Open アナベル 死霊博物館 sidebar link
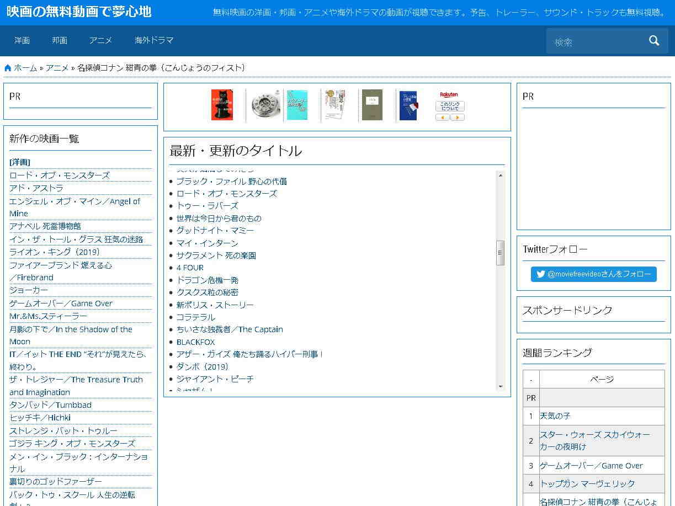 click(45, 226)
